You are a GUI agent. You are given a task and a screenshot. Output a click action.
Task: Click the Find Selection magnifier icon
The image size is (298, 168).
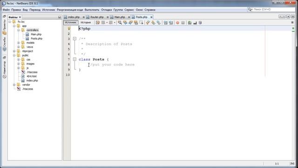(x=120, y=23)
